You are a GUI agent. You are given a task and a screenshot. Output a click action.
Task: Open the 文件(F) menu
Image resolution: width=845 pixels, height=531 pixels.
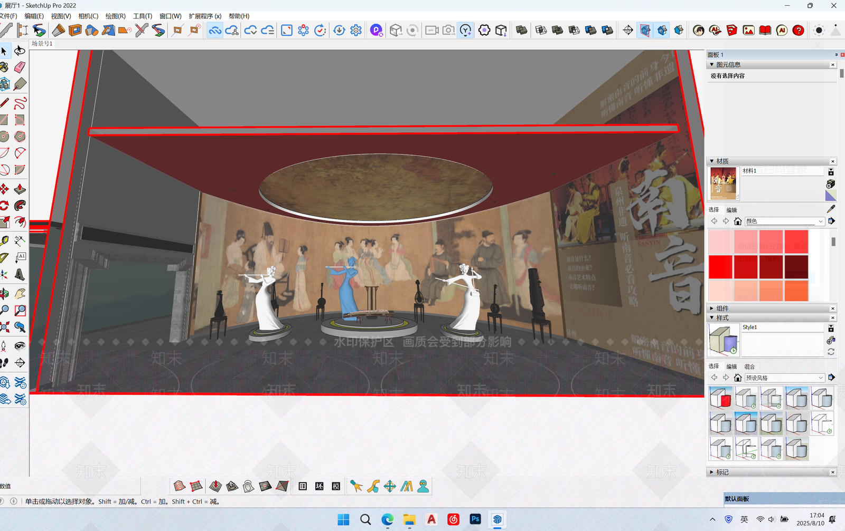click(8, 16)
